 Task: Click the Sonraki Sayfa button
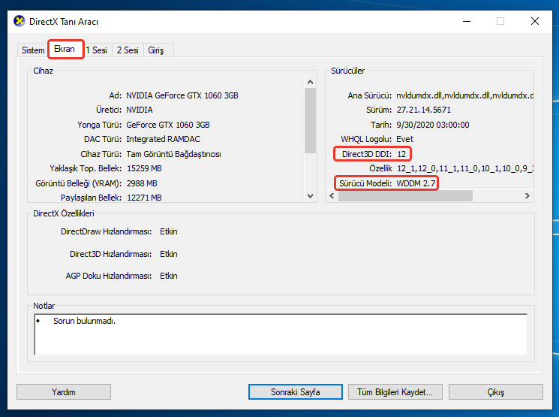(296, 392)
